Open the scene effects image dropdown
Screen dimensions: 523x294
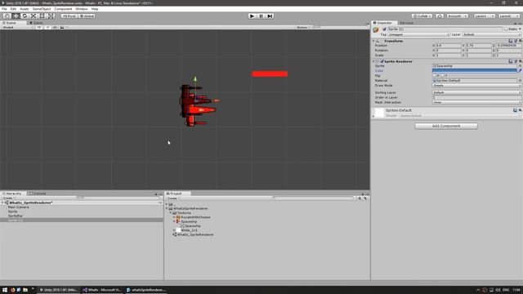64,27
